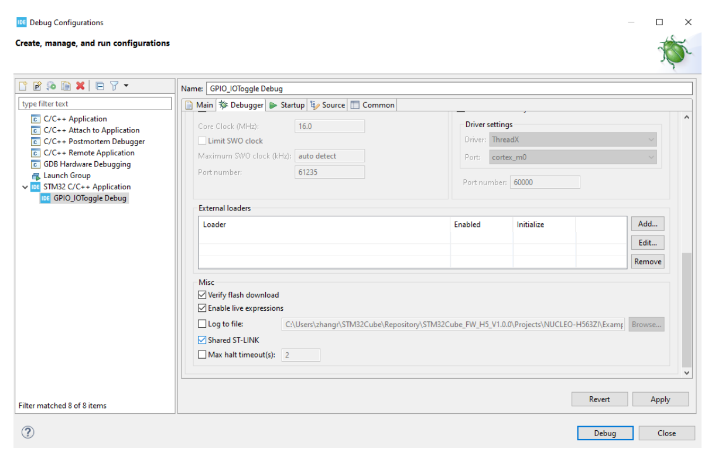Open the Driver ThreadX dropdown
Image resolution: width=715 pixels, height=459 pixels.
(573, 140)
